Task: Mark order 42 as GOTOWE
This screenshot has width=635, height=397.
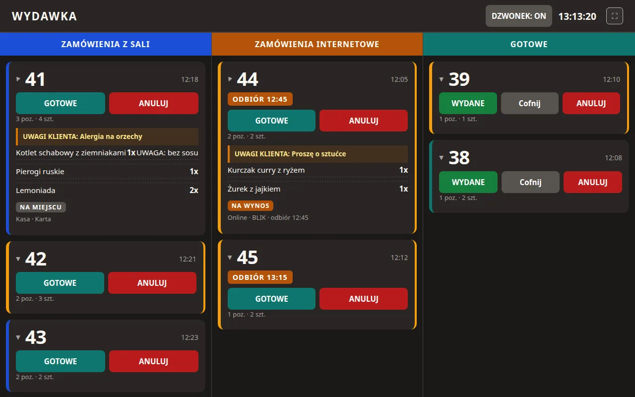Action: (x=60, y=283)
